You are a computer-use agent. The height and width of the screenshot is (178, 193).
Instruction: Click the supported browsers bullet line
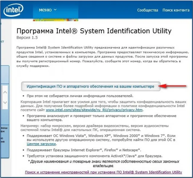tap(84, 150)
